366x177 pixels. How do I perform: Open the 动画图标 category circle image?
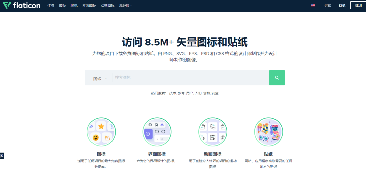click(212, 132)
